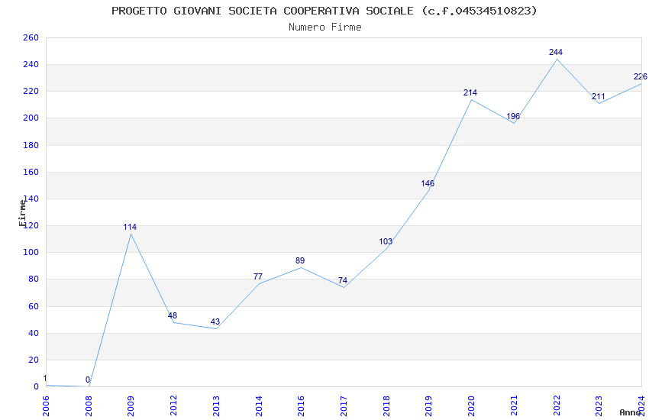This screenshot has width=649, height=420.
Task: Select the data label 214
Action: 470,92
